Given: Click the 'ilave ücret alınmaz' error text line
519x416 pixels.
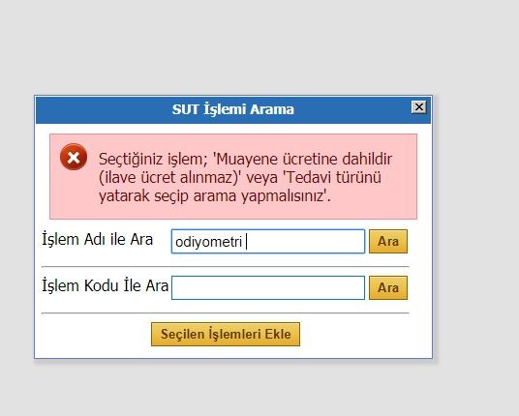Looking at the screenshot, I should coord(240,177).
